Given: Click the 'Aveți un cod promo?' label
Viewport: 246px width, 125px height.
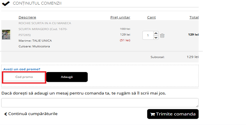Looking at the screenshot, I should pyautogui.click(x=22, y=69).
